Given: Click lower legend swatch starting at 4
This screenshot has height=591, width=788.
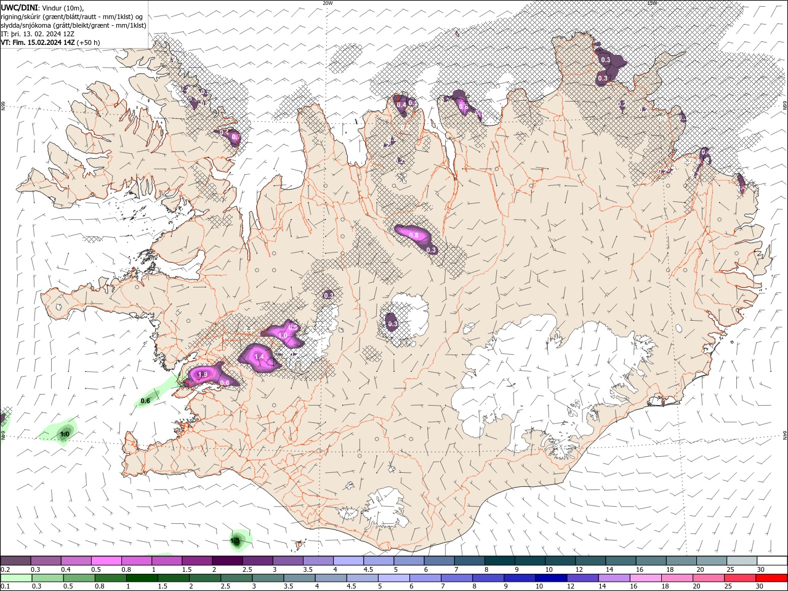Looking at the screenshot, I should [330, 578].
